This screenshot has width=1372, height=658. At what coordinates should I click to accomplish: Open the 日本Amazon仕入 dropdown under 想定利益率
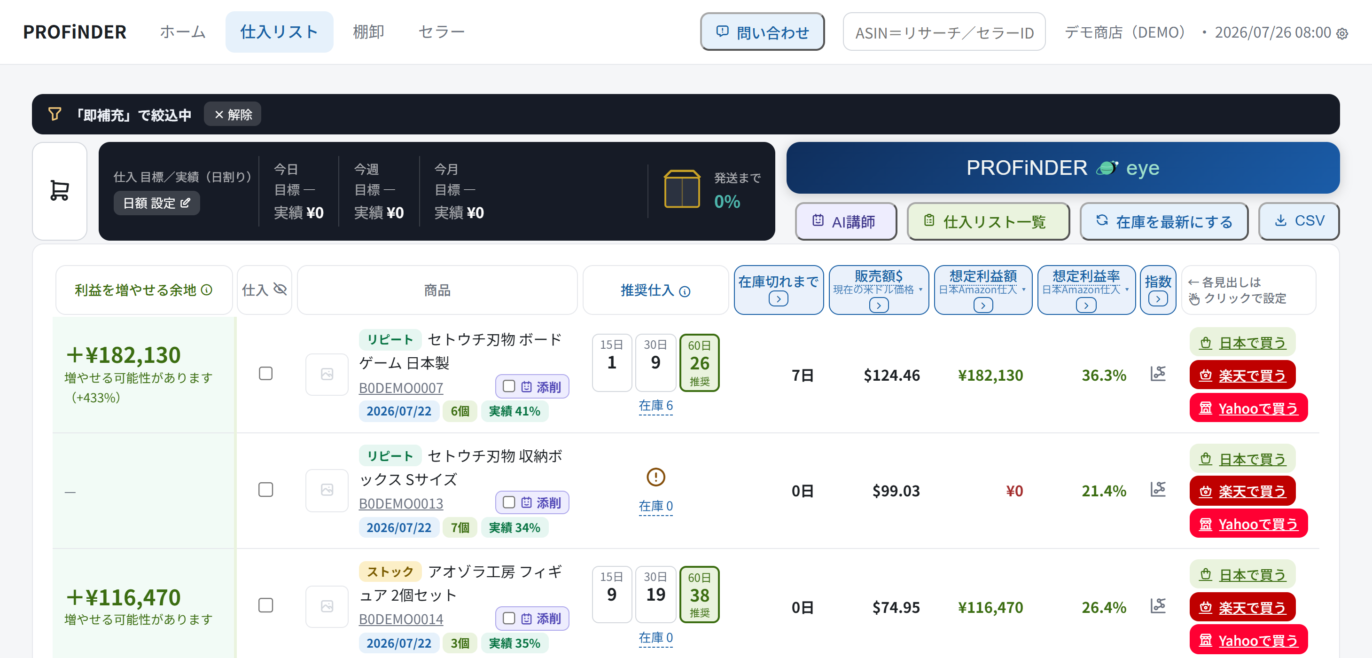click(1085, 290)
